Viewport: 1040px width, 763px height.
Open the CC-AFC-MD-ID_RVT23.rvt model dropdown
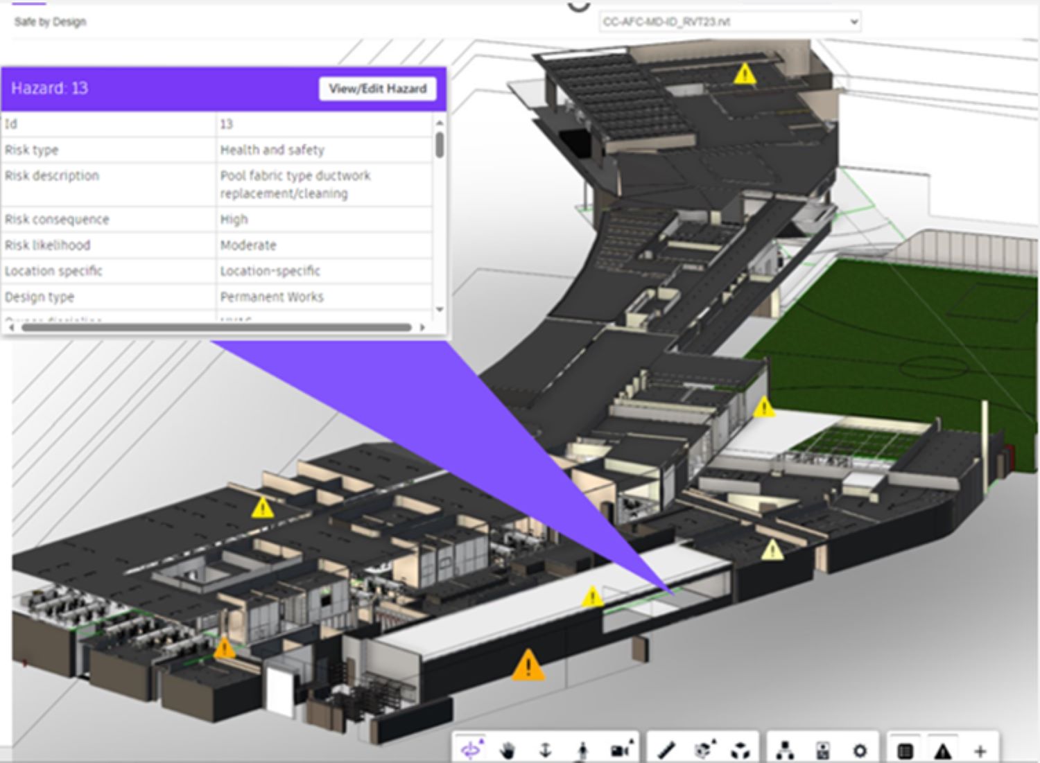click(729, 21)
